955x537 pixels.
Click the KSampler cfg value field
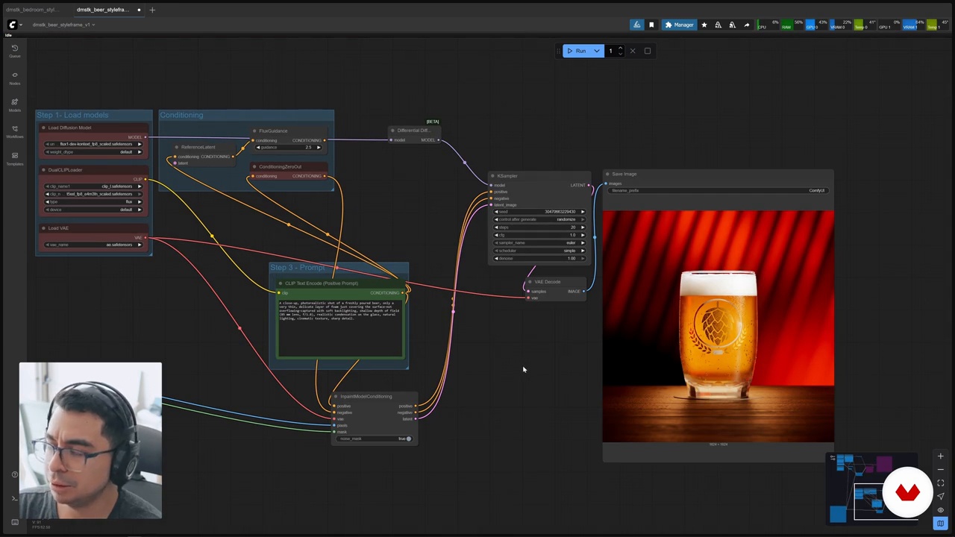coord(539,235)
